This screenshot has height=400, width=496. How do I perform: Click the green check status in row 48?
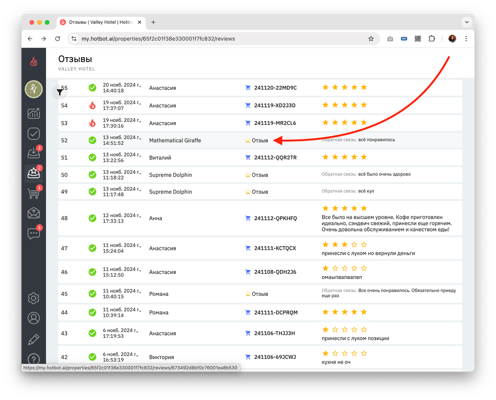(93, 218)
